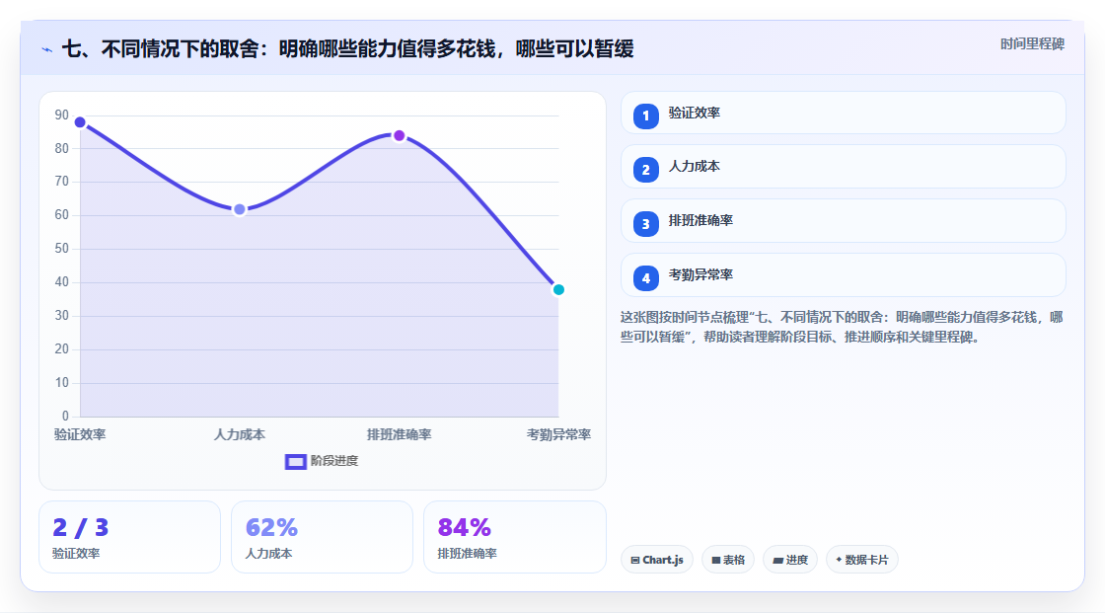Click the x-axis label 验证效率
Screen dimensions: 1105x613
(x=80, y=434)
